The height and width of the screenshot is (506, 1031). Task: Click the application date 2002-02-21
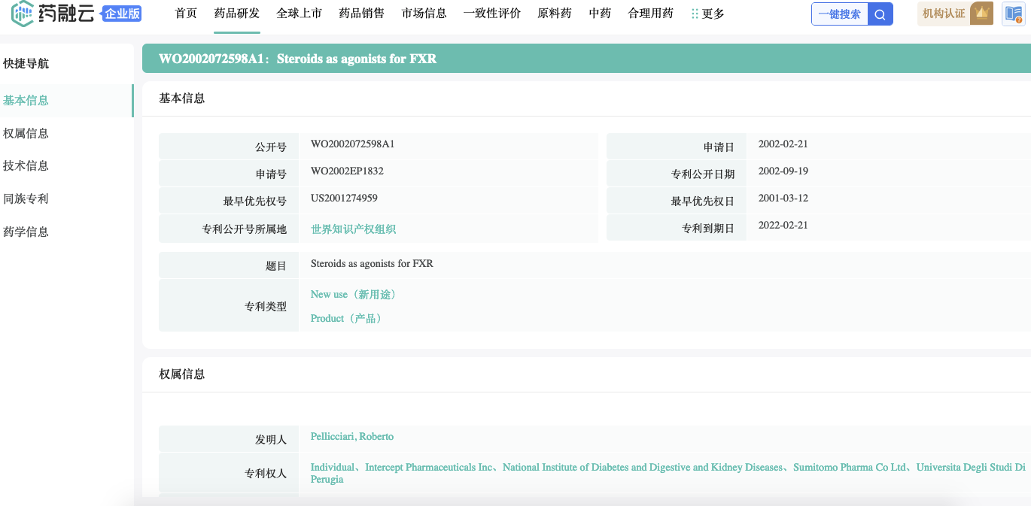tap(783, 144)
